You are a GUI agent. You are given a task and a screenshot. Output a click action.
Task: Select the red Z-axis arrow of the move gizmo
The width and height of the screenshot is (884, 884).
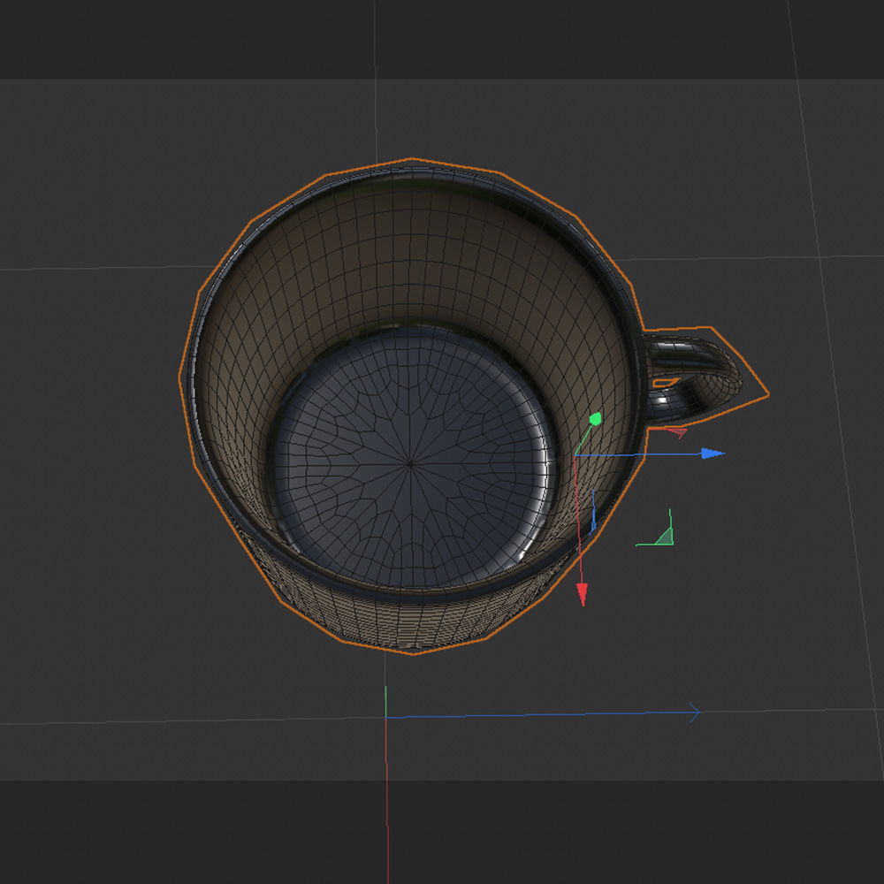[583, 591]
